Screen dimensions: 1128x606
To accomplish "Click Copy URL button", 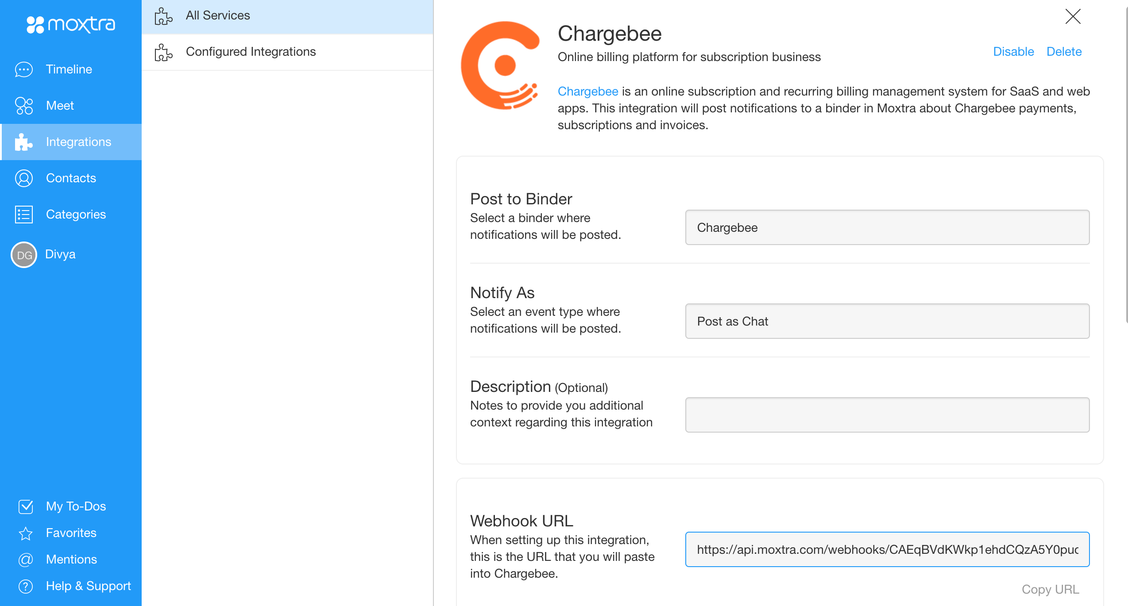I will point(1050,589).
